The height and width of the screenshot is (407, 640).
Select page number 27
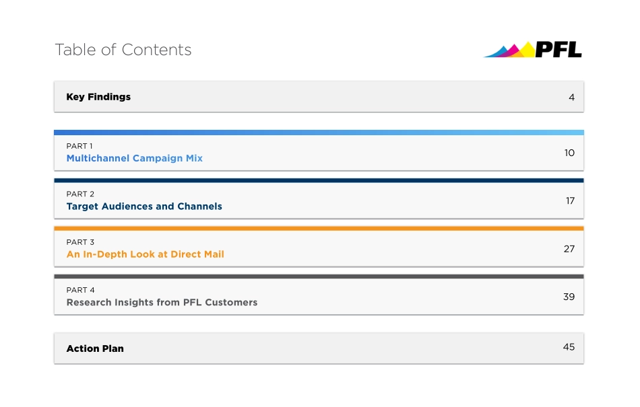[x=569, y=249]
